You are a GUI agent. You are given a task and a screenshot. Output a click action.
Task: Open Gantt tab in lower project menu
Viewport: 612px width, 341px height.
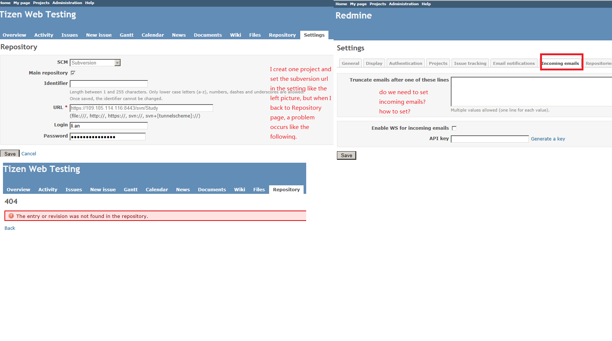tap(130, 189)
